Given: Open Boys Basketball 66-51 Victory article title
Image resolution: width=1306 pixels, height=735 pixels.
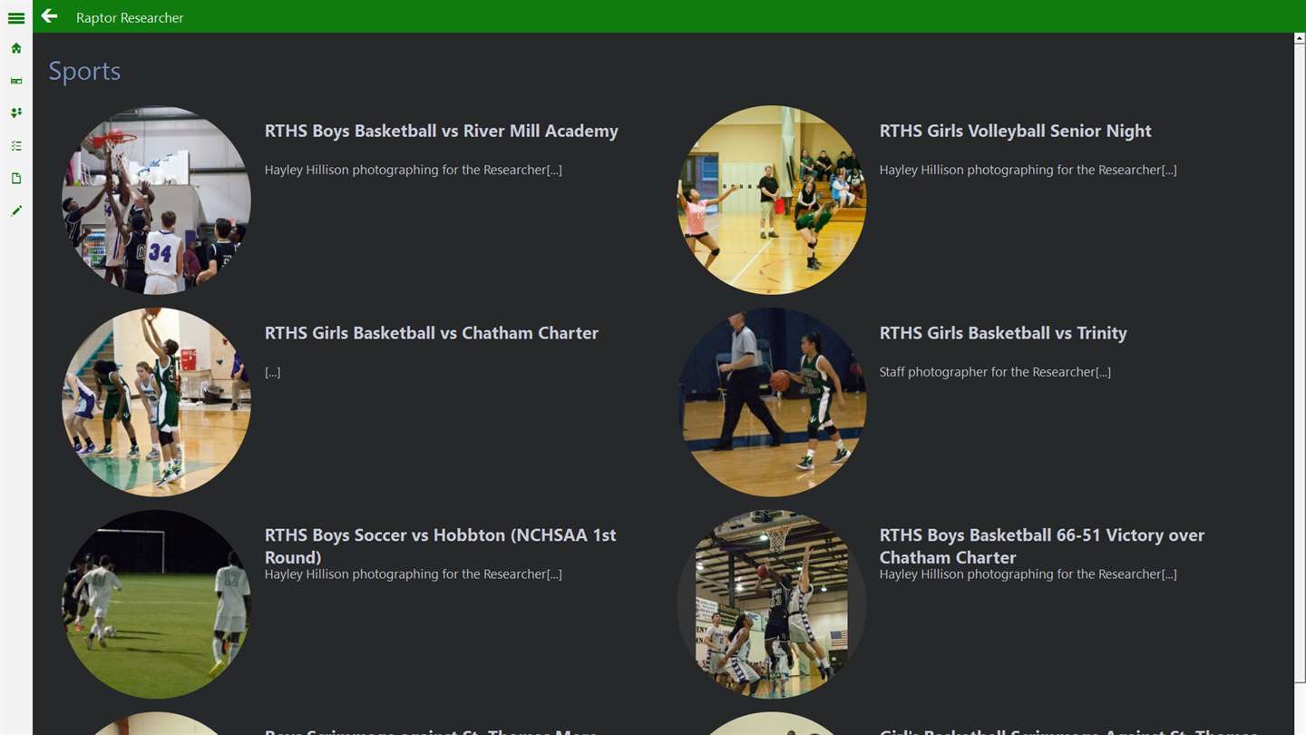Looking at the screenshot, I should coord(1041,545).
